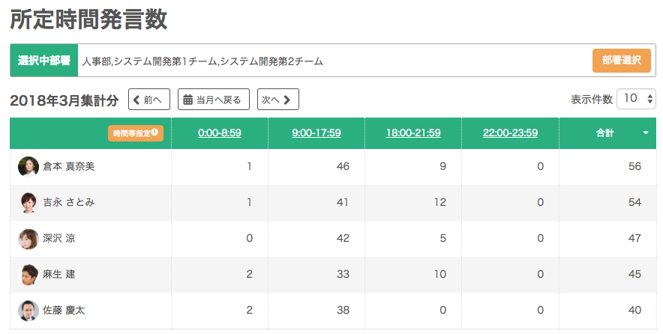Click the calendar icon in 当月へ戻る
This screenshot has width=663, height=334.
(187, 100)
